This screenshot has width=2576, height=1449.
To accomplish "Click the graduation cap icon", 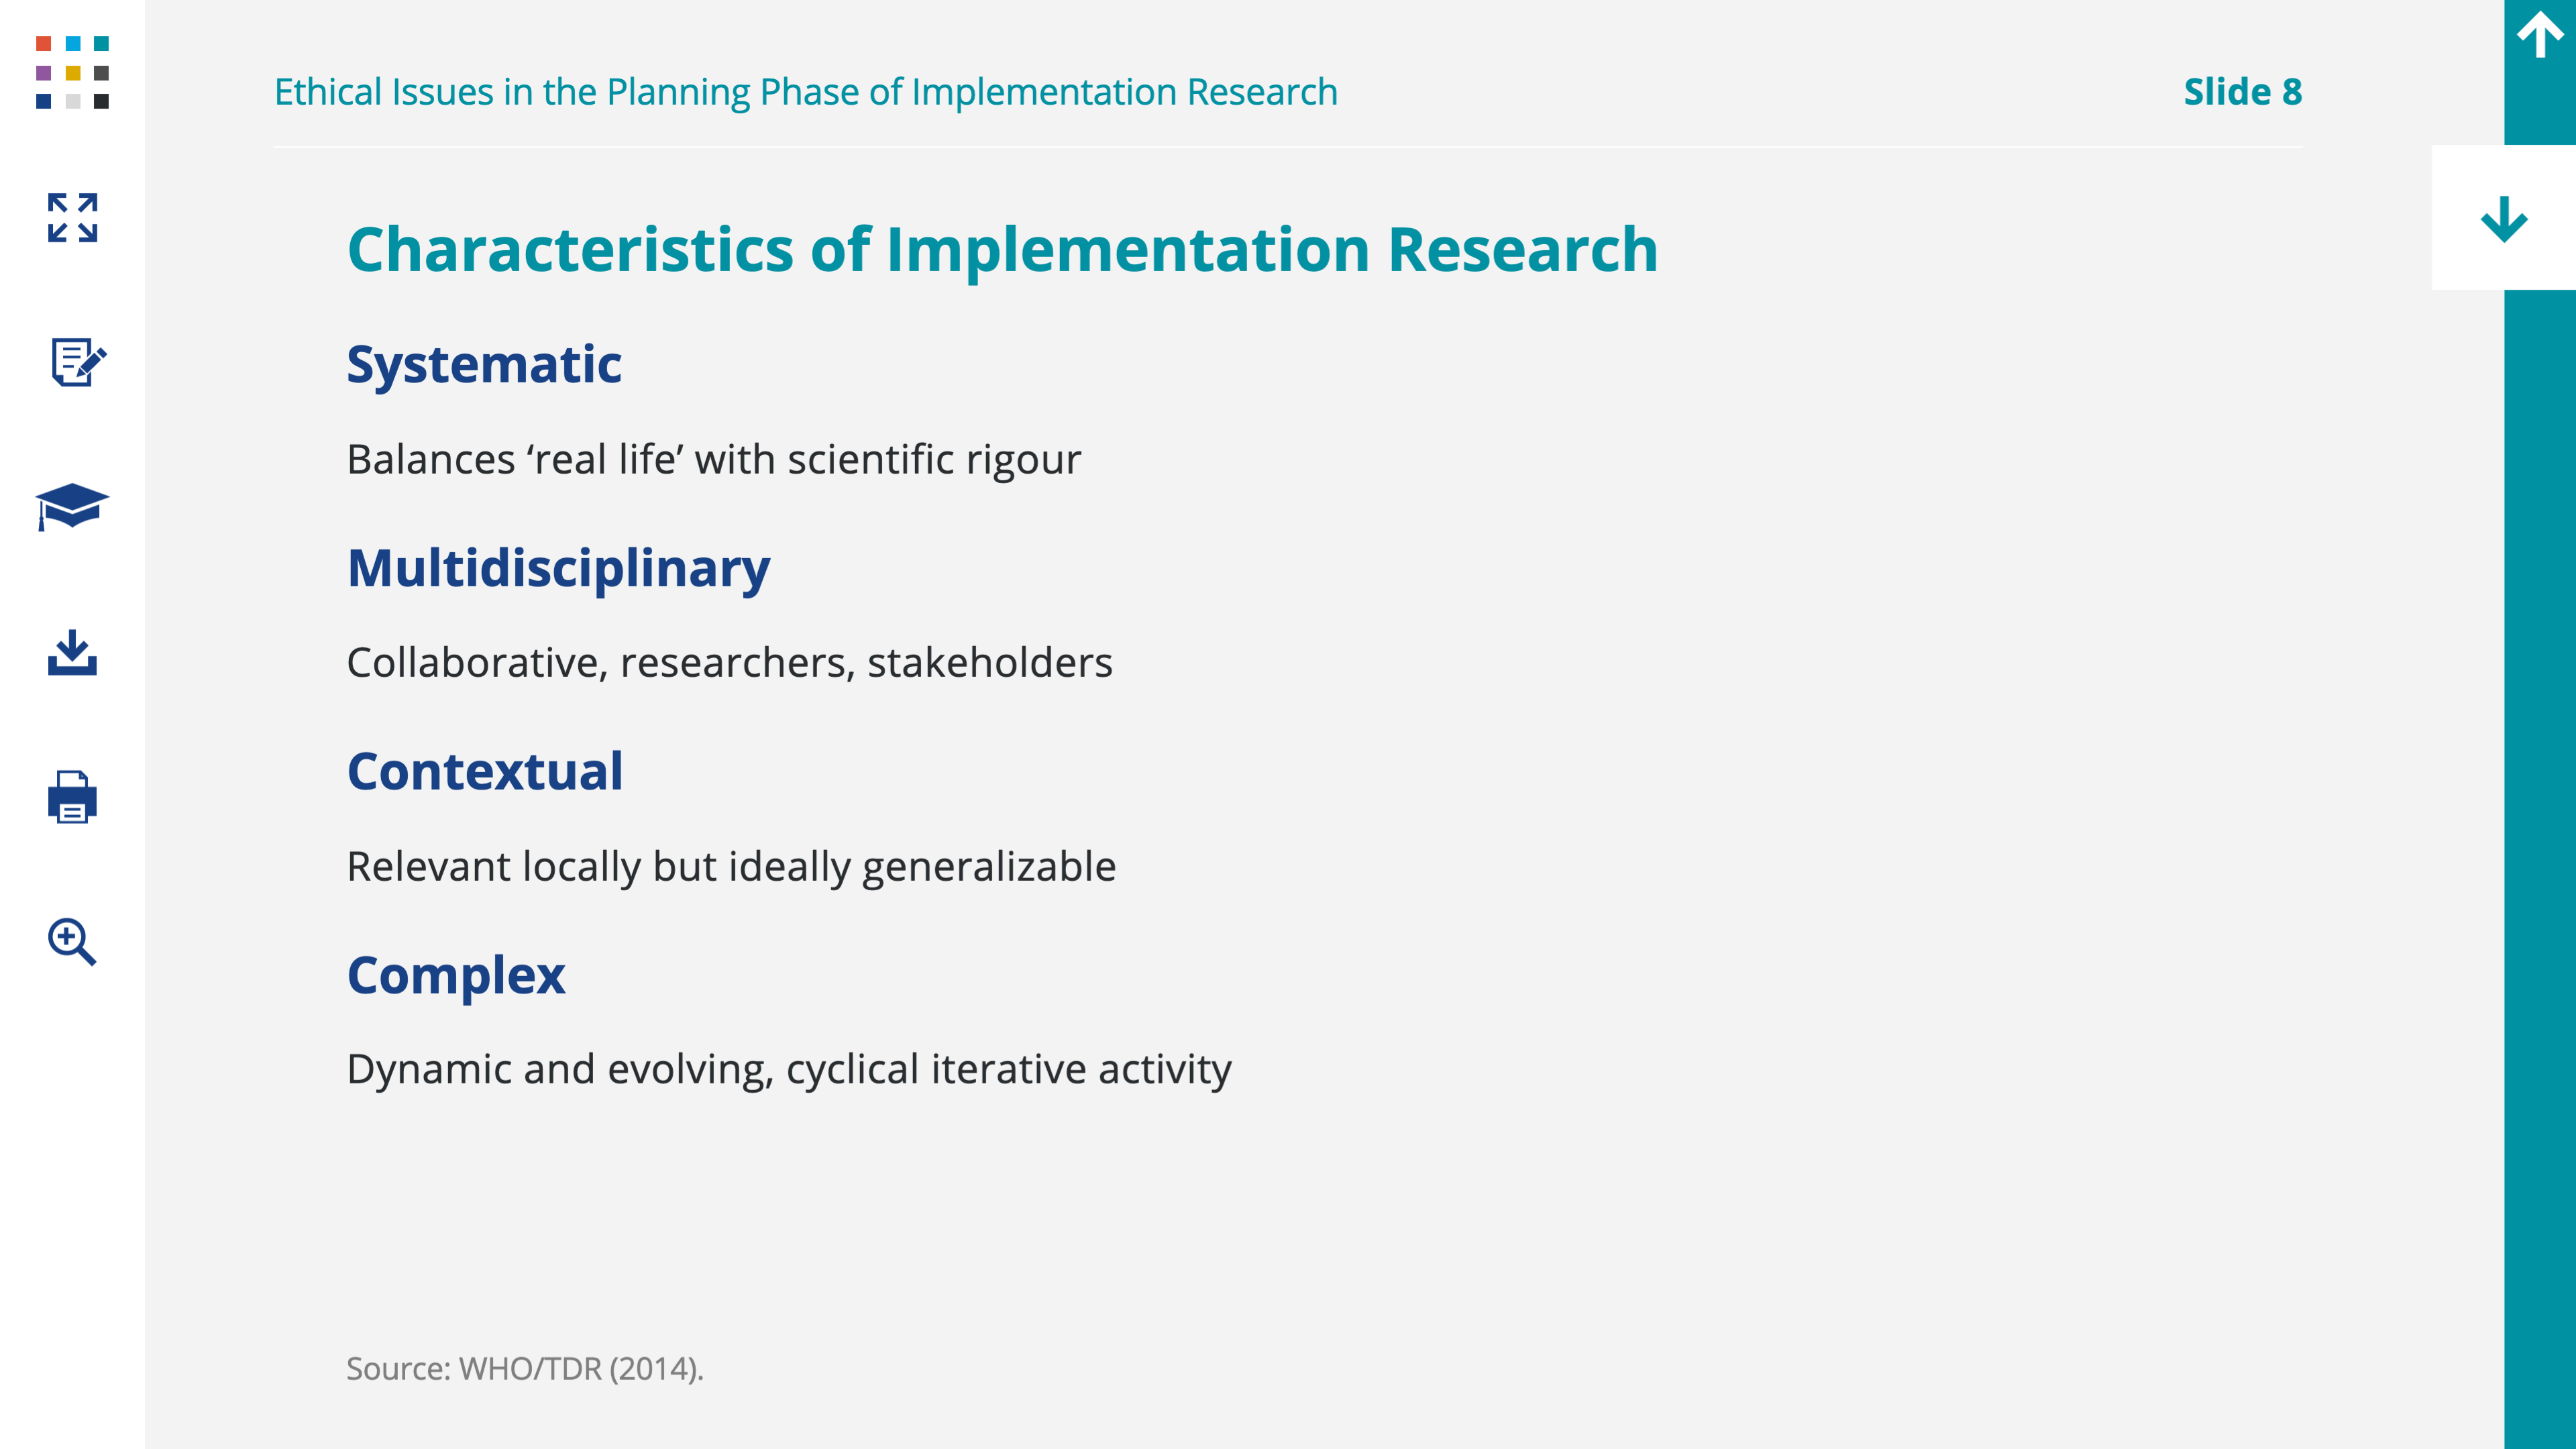I will point(72,506).
